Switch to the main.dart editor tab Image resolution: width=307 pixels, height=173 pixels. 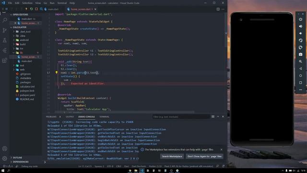[x=53, y=9]
